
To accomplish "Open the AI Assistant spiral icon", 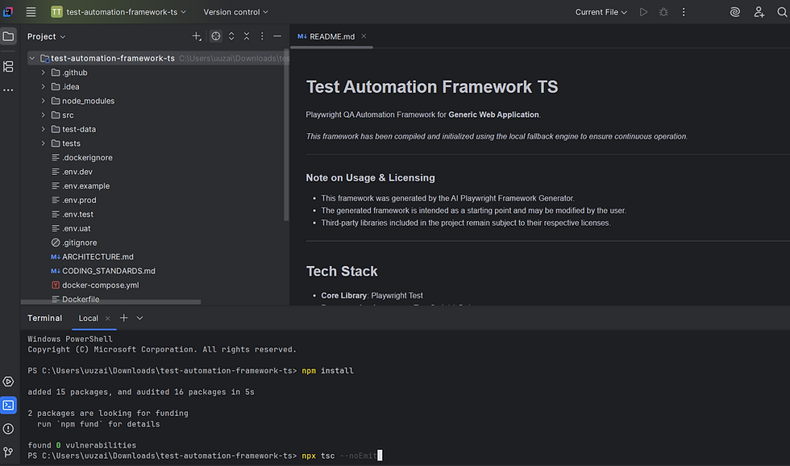I will [735, 11].
